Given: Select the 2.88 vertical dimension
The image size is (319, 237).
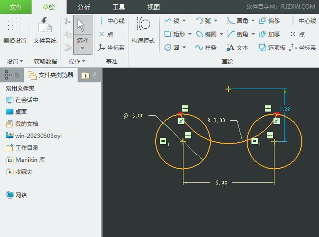Looking at the screenshot, I should click(285, 109).
